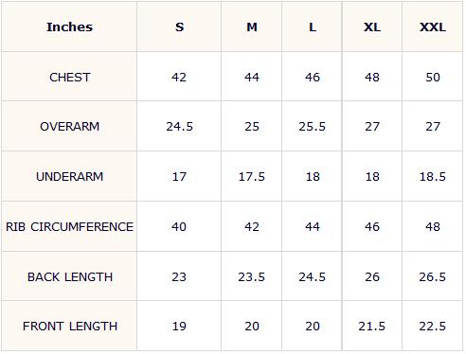This screenshot has height=354, width=466.
Task: Click the FRONT LENGTH row label
Action: point(70,327)
